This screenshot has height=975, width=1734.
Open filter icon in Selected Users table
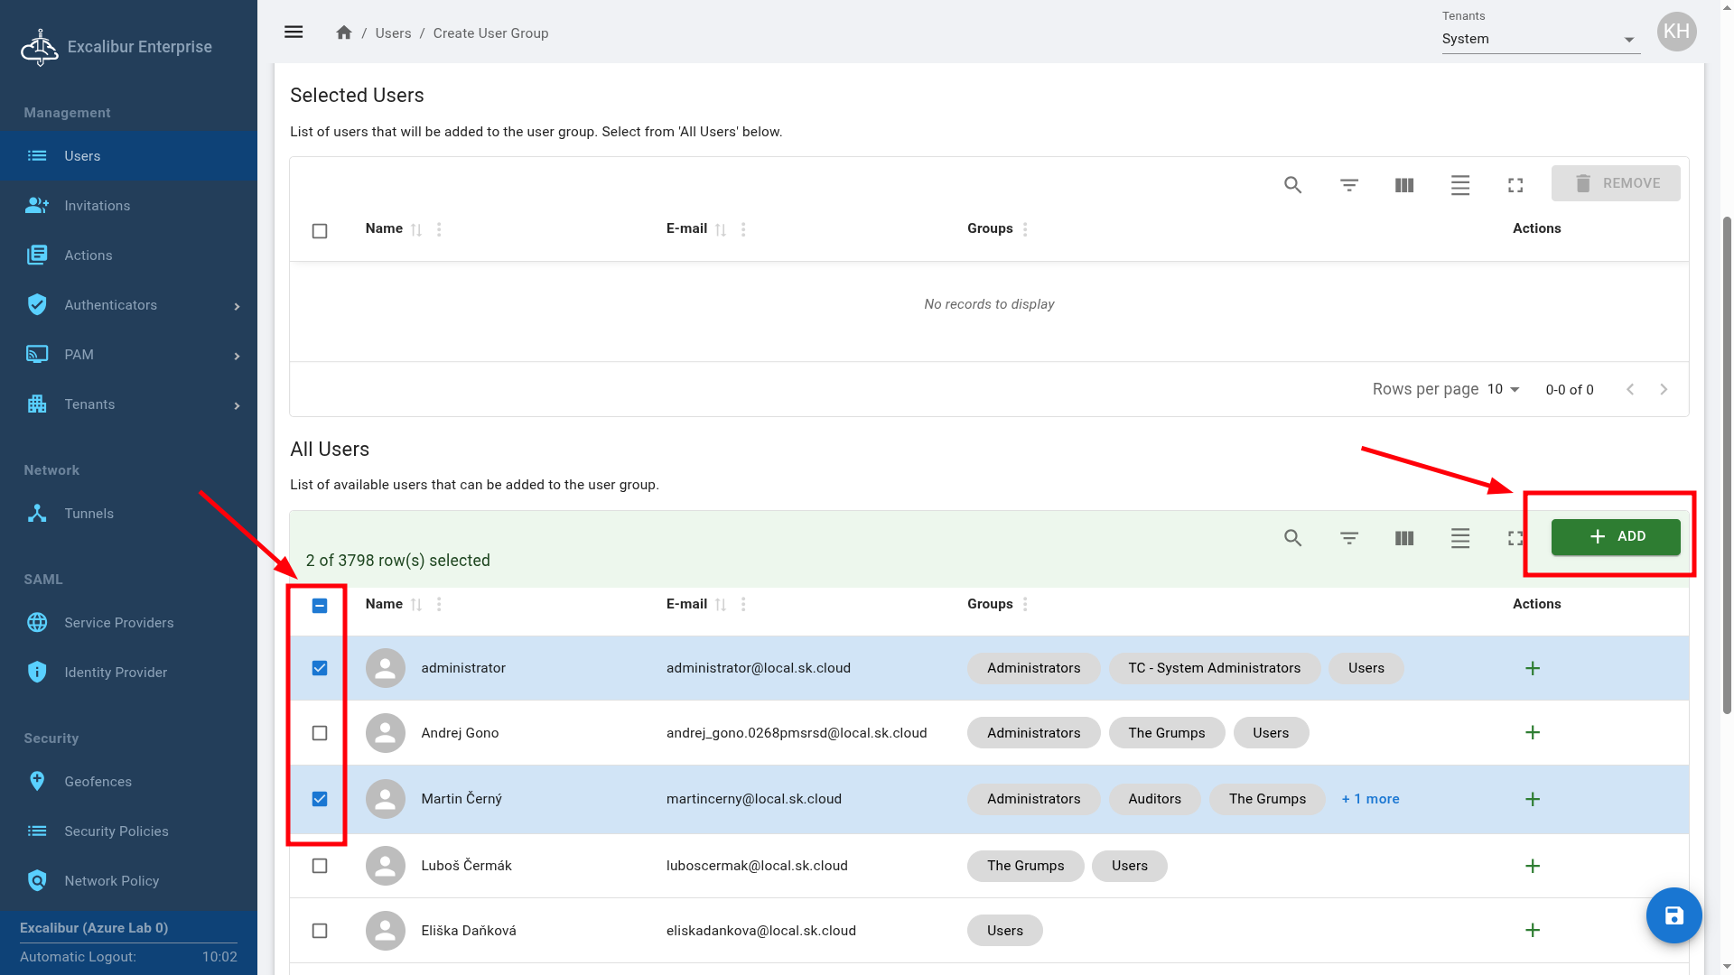pos(1348,185)
